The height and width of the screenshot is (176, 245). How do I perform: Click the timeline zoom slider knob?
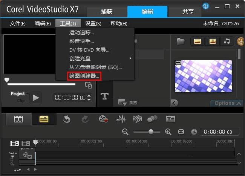pyautogui.click(x=151, y=132)
